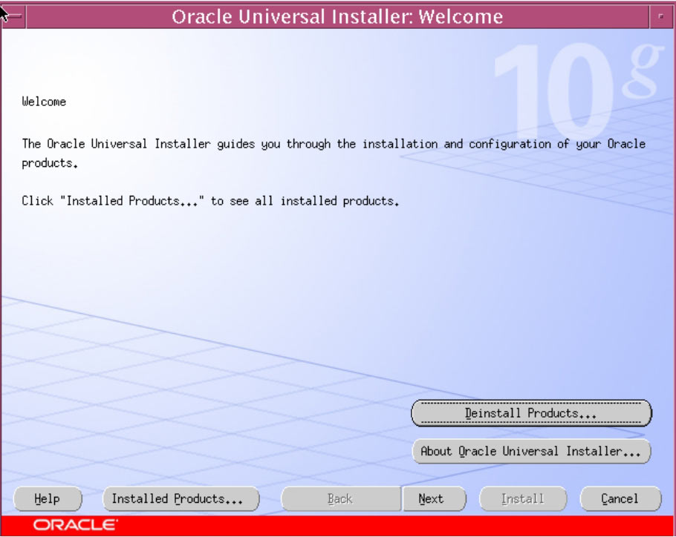Go to the grayed-out Back button

[341, 498]
